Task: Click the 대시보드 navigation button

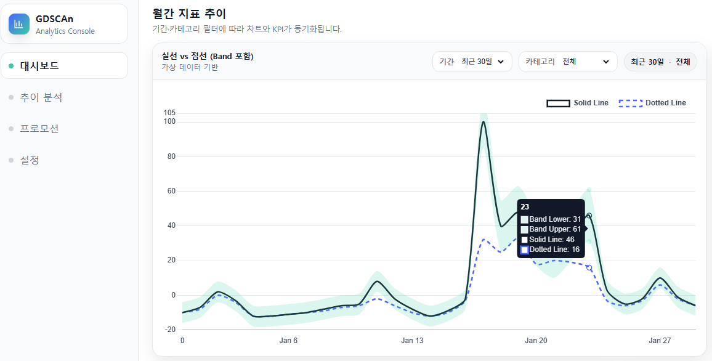Action: [x=37, y=65]
